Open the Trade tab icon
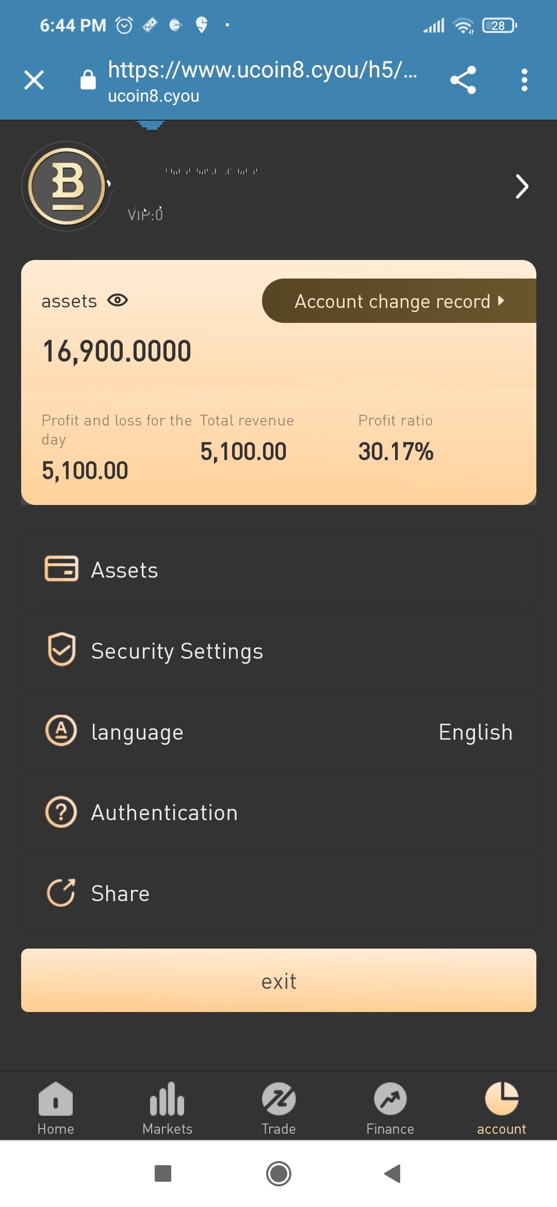The width and height of the screenshot is (557, 1207). click(278, 1099)
